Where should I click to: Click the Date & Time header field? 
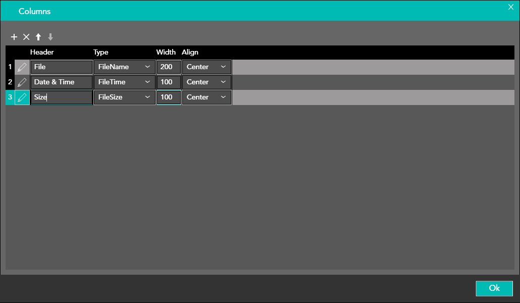62,82
